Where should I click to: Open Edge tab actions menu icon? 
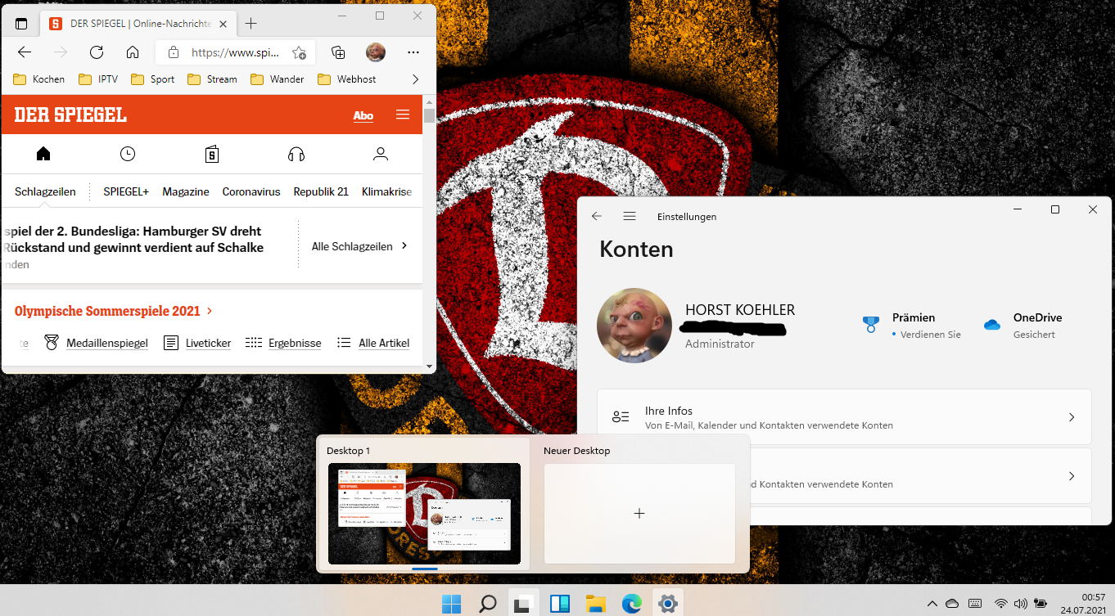21,24
